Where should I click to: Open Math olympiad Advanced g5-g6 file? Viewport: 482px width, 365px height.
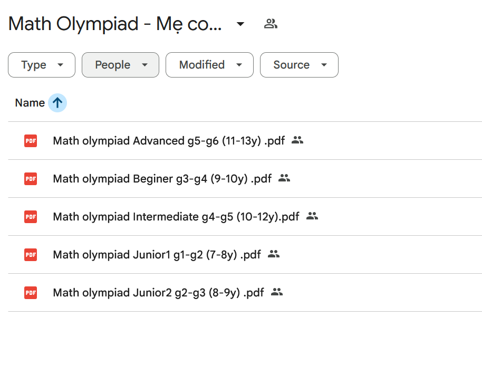click(x=169, y=141)
